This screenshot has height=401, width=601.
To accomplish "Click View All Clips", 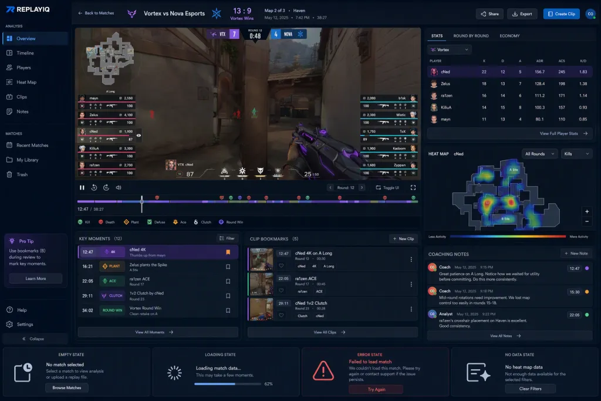I will (333, 332).
